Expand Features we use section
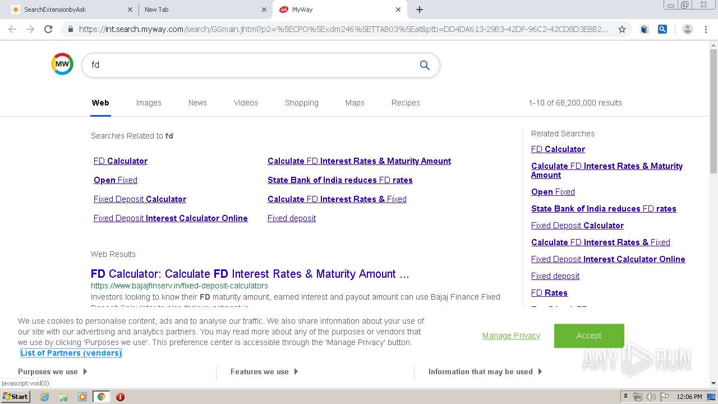 pyautogui.click(x=264, y=371)
